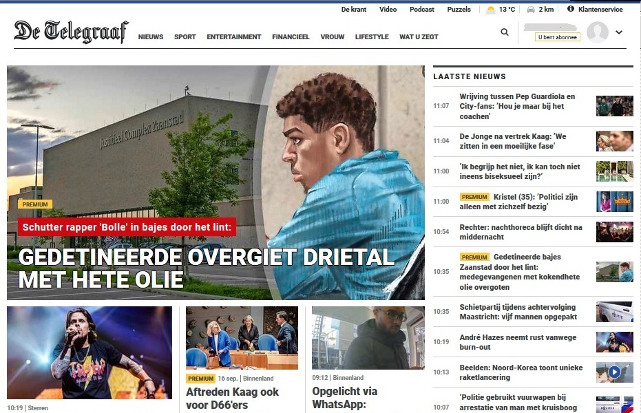Open 'De Jonge na vertrek Kaag' article
This screenshot has width=641, height=413.
tap(513, 141)
